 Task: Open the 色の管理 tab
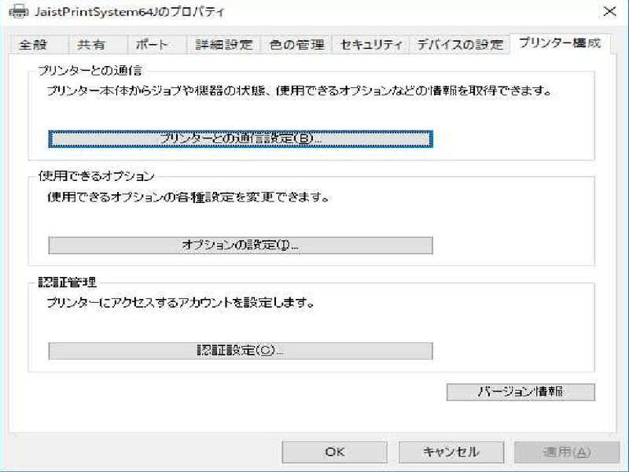296,45
